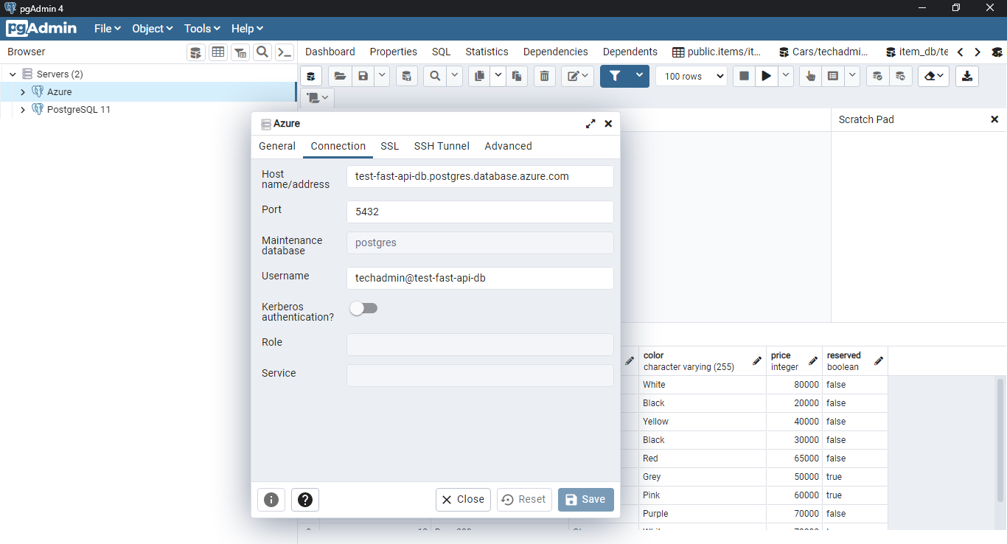Click the Find magnifier icon in query toolbar
The image size is (1007, 544).
click(x=436, y=76)
